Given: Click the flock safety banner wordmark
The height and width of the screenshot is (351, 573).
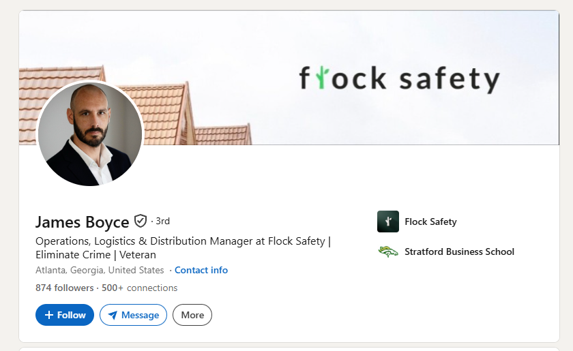Looking at the screenshot, I should click(x=400, y=78).
